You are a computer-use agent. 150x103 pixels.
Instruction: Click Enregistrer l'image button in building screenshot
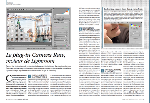coord(11,48)
